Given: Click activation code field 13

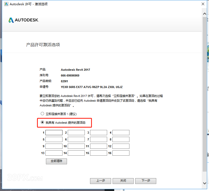Looking at the screenshot, I should pyautogui.click(x=54, y=153).
